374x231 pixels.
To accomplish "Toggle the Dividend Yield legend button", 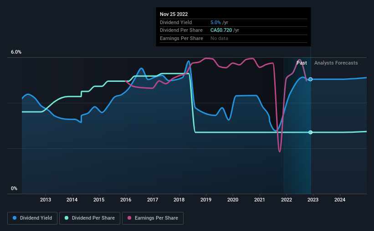I will (32, 218).
